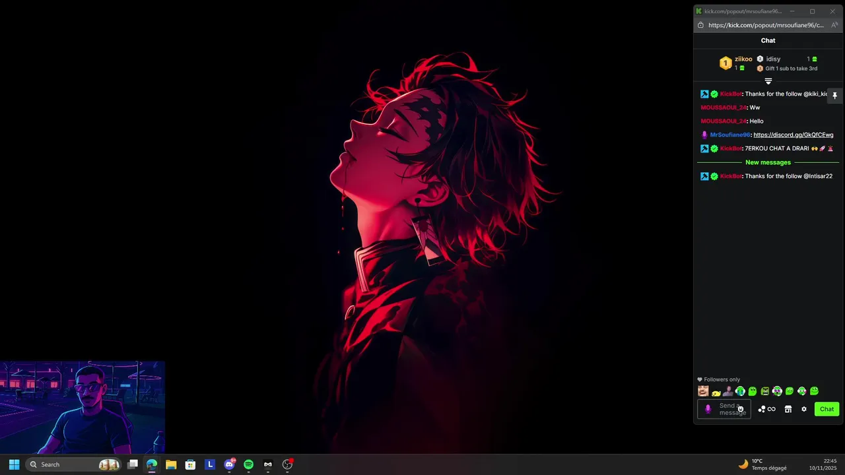Open the weather widget showing 10°C
845x475 pixels.
point(762,464)
